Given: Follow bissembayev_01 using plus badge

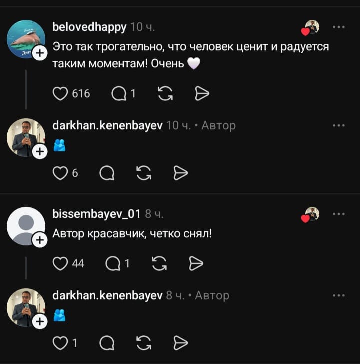Looking at the screenshot, I should 40,240.
